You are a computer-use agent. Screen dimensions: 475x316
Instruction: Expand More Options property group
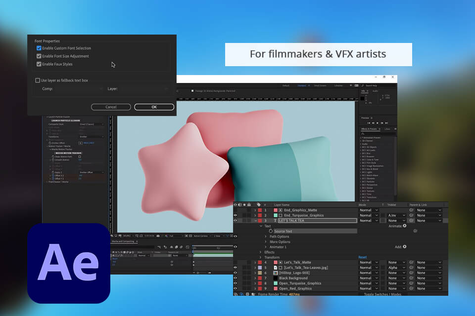(266, 241)
